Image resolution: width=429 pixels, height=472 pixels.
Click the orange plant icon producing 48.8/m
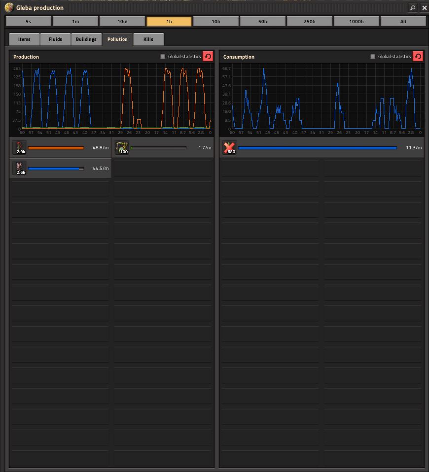[19, 147]
